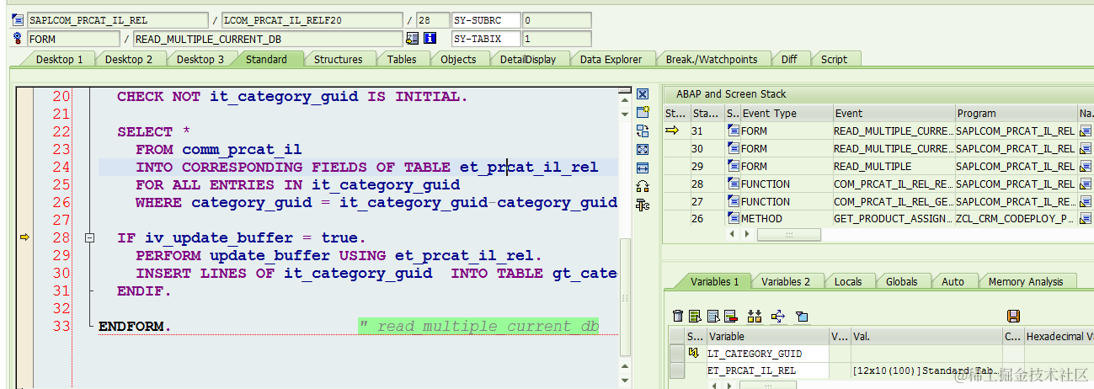Open the Structures tab
This screenshot has width=1094, height=389.
coord(338,59)
